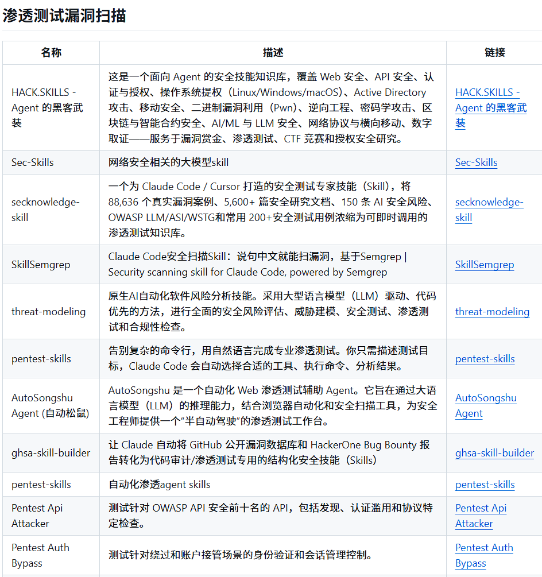Viewport: 542px width, 577px height.
Task: Click the 描述 column header
Action: [273, 53]
